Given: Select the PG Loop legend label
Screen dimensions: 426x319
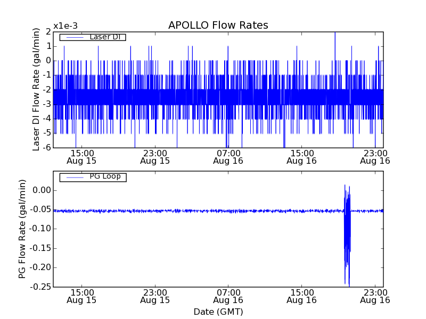Looking at the screenshot, I should point(104,177).
